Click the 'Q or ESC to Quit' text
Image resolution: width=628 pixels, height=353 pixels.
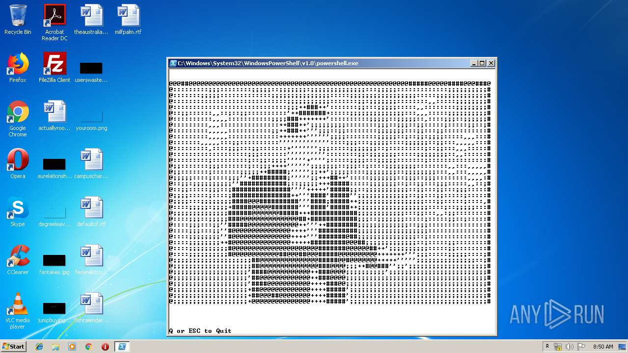pos(200,331)
